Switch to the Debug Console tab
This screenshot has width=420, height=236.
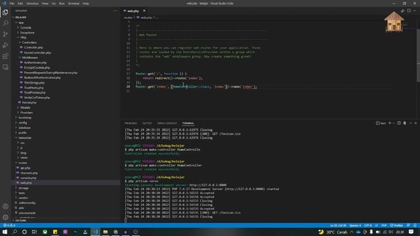pyautogui.click(x=167, y=123)
